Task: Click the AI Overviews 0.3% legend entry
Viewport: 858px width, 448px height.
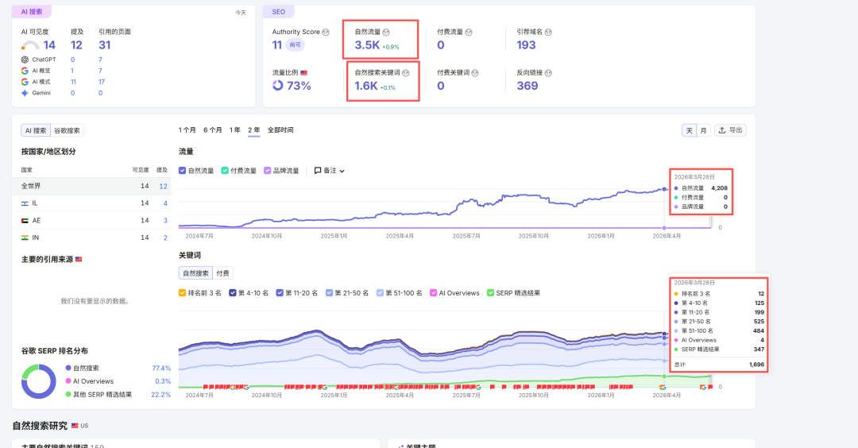Action: (x=118, y=381)
